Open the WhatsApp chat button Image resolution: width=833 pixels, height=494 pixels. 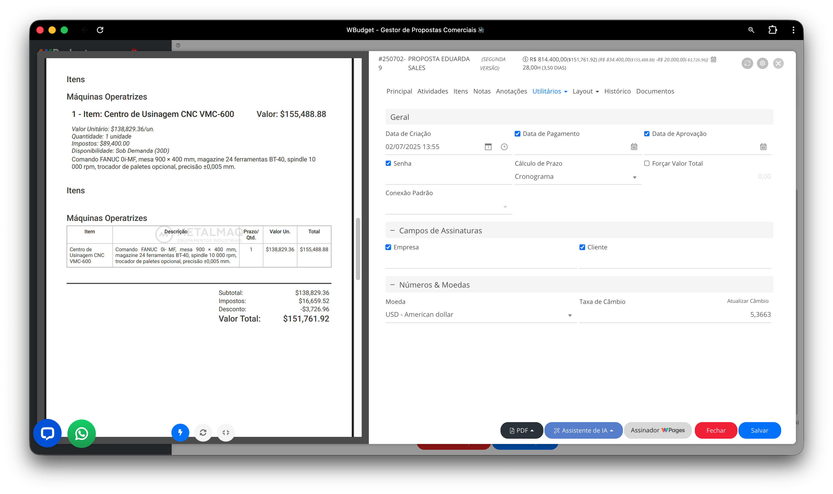tap(82, 433)
